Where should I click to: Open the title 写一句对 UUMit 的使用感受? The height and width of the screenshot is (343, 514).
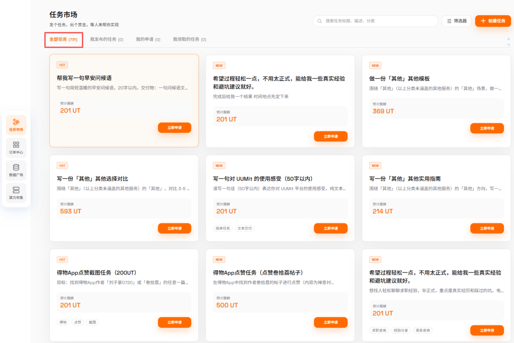coord(263,179)
